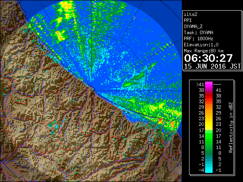Click the 'Task: OYAMA' line
The height and width of the screenshot is (182, 243).
click(199, 33)
